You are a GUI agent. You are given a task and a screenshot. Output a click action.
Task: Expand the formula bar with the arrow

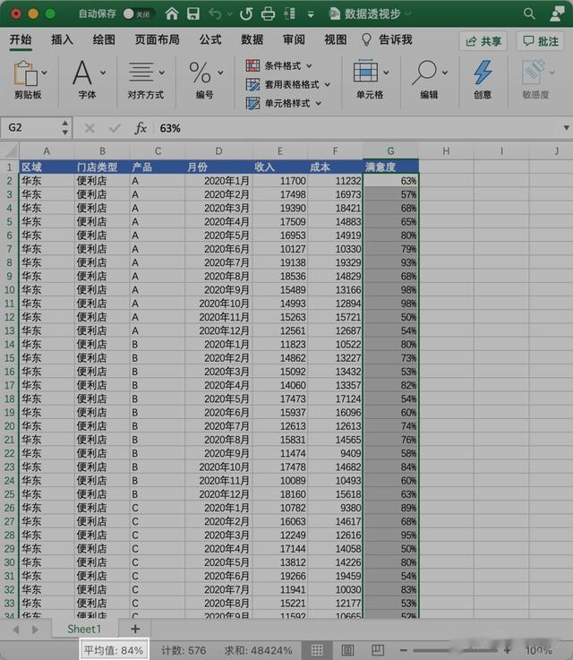[x=566, y=127]
